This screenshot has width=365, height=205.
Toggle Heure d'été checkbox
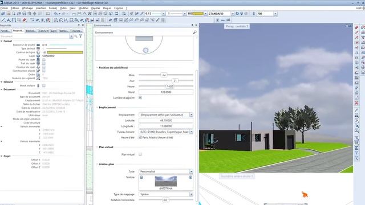pyautogui.click(x=140, y=137)
